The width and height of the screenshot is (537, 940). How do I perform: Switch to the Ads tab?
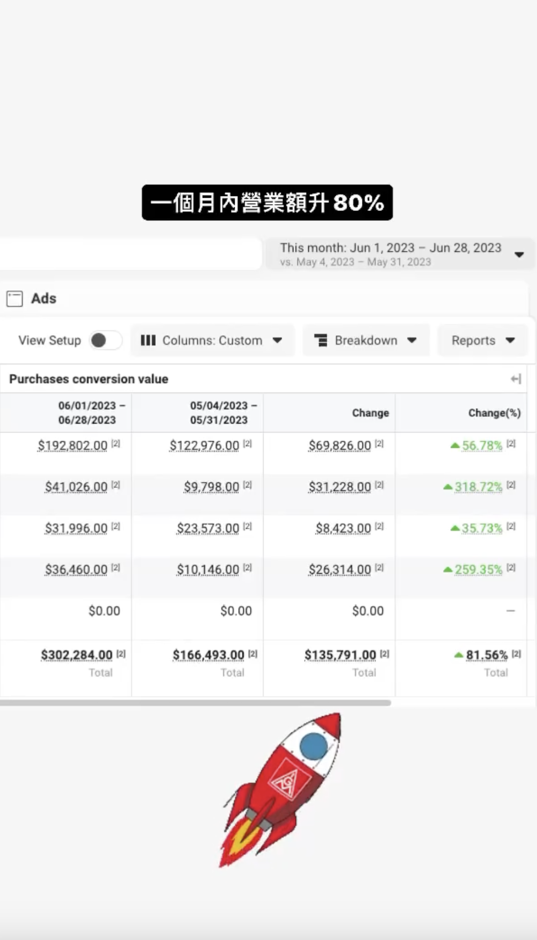click(x=44, y=299)
